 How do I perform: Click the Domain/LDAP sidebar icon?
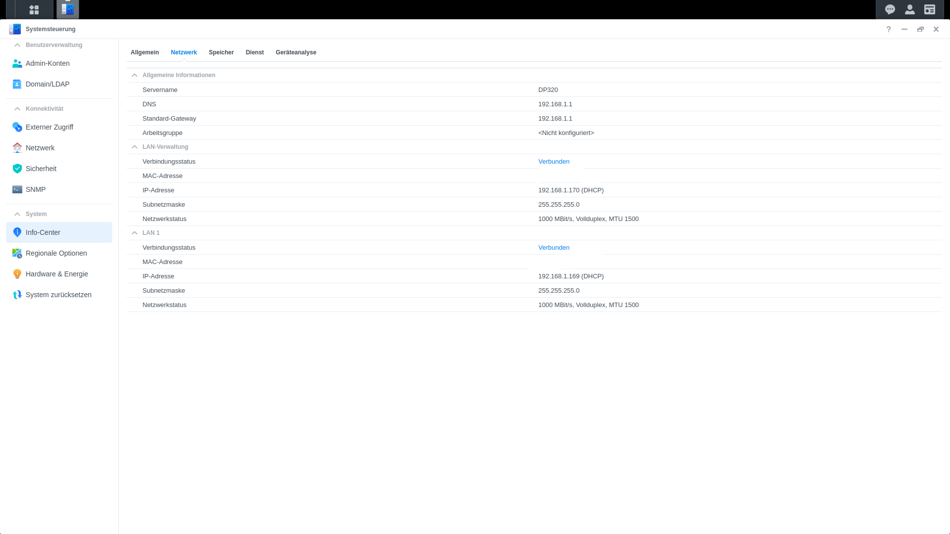click(17, 84)
